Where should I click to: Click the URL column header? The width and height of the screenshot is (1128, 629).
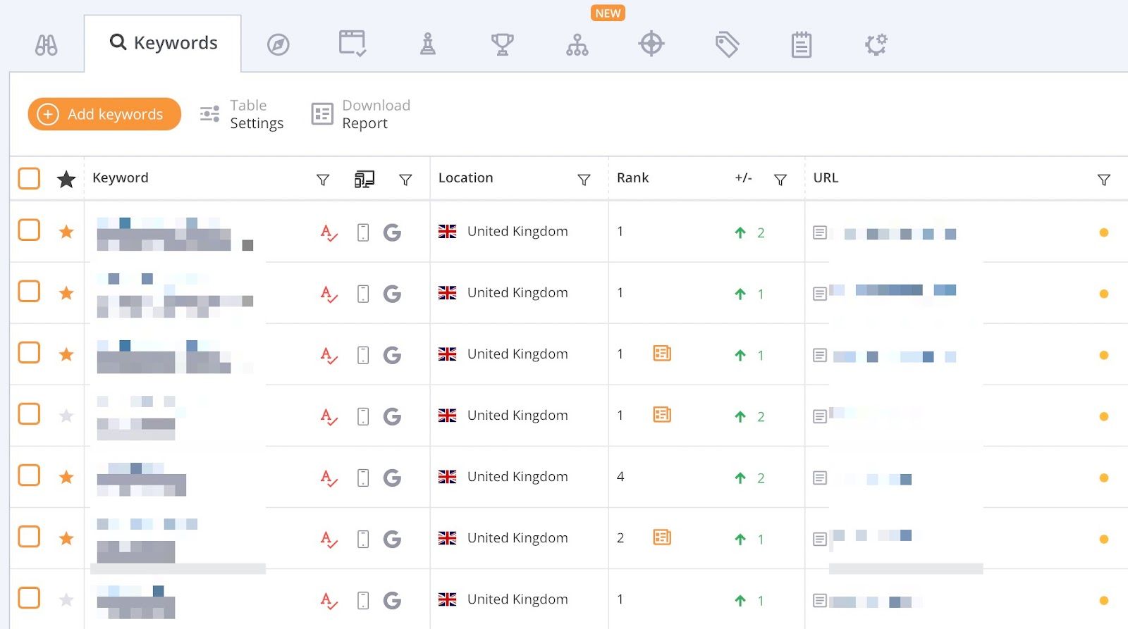pyautogui.click(x=826, y=178)
